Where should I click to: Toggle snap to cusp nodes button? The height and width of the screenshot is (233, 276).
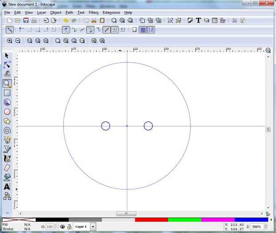click(x=90, y=30)
